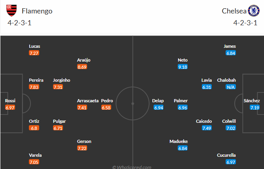The image size is (264, 169).
Task: Click the player name Cucurella
Action: (x=226, y=155)
